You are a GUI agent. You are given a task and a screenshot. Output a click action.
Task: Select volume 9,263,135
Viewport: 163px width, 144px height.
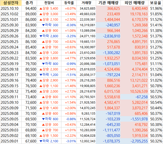[86, 113]
